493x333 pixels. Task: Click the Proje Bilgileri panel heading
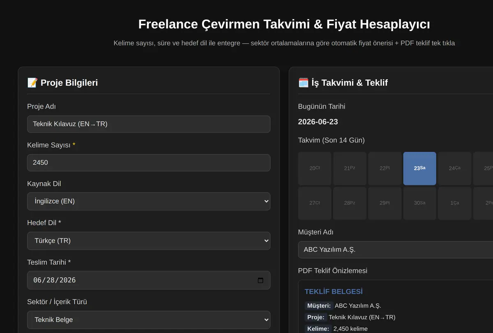pyautogui.click(x=62, y=83)
